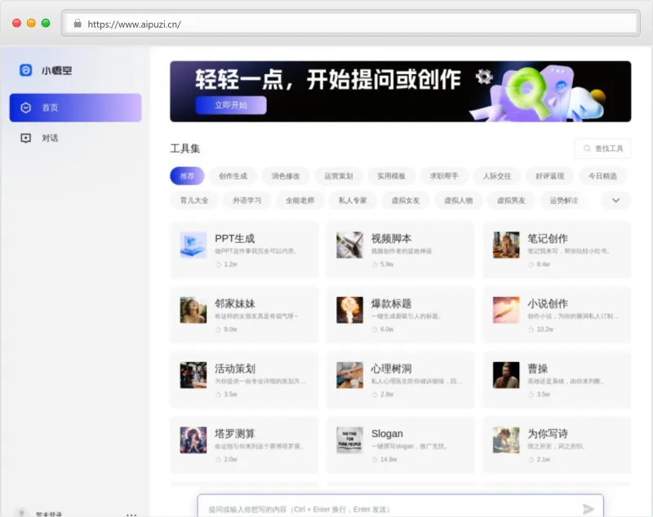Click the PPT生成 tool icon
Viewport: 653px width, 517px height.
[x=193, y=245]
